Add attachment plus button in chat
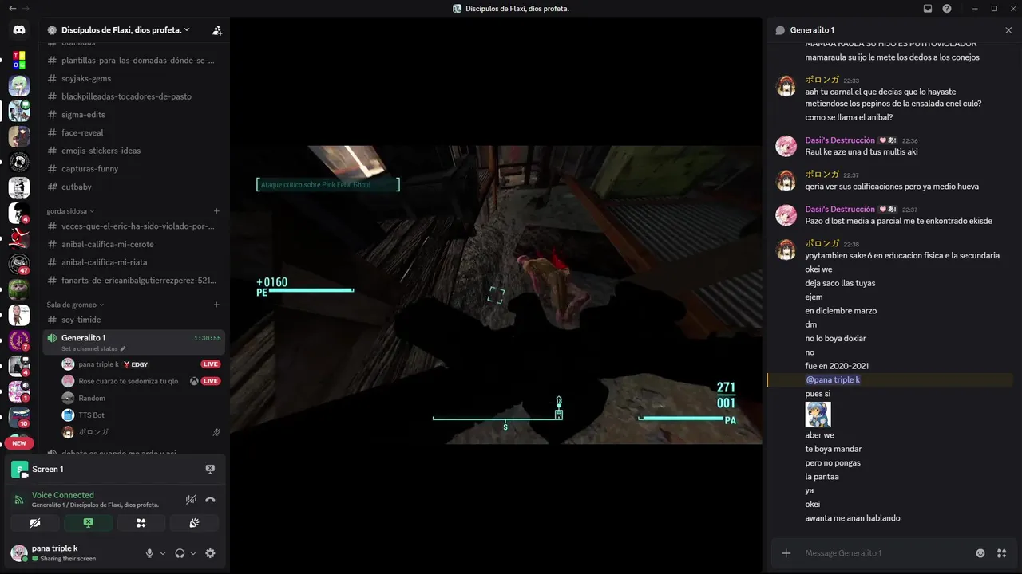Screen dimensions: 1022x574 (786, 553)
